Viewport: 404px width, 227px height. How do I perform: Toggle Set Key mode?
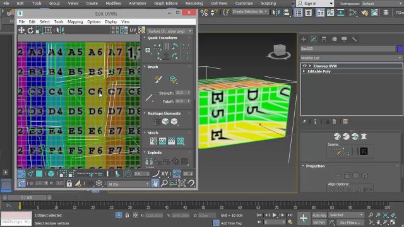(319, 223)
